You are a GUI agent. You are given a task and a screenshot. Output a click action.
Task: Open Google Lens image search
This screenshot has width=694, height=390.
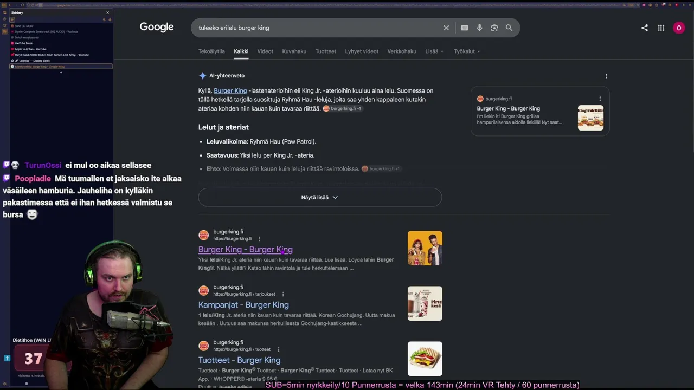tap(494, 28)
